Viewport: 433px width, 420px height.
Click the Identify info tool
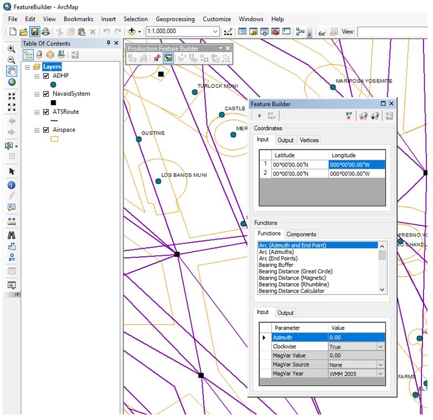[11, 185]
